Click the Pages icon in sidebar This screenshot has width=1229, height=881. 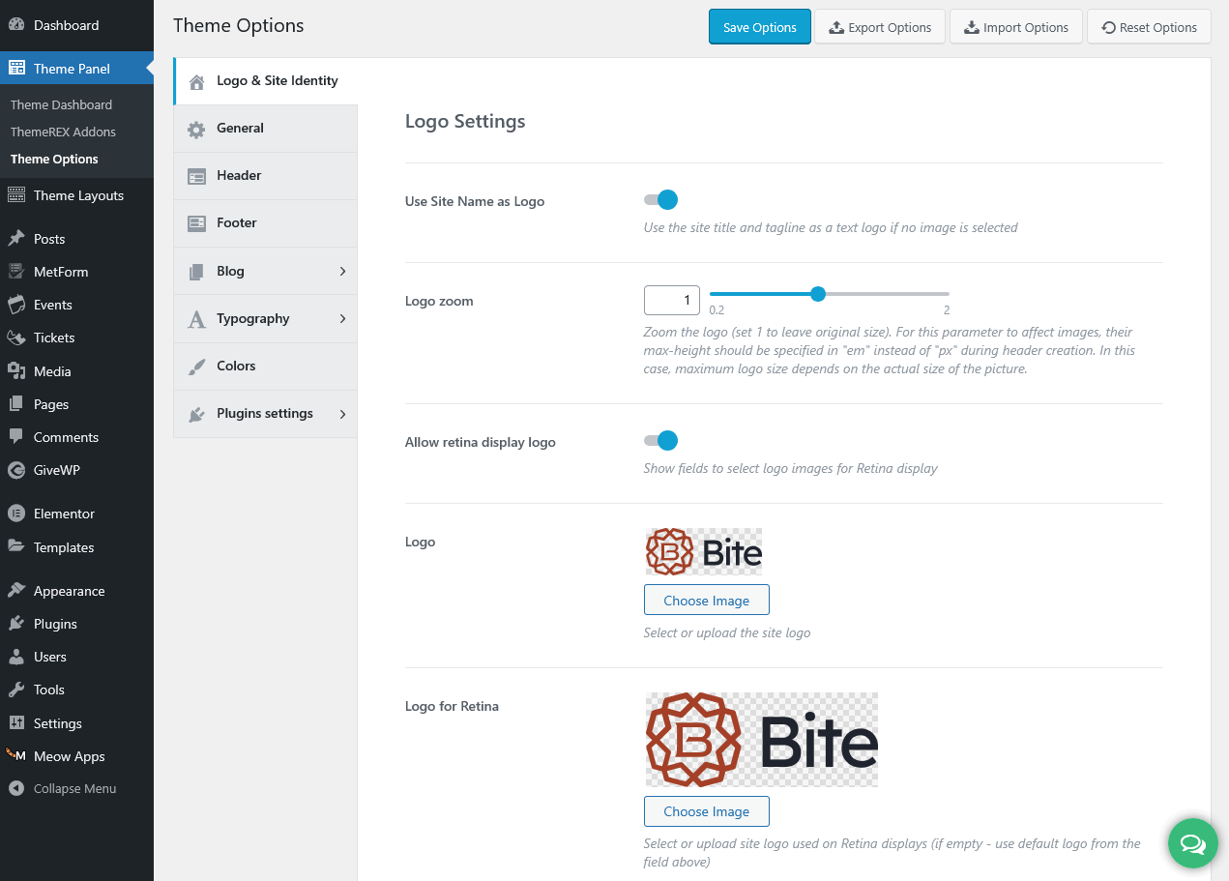tap(16, 404)
